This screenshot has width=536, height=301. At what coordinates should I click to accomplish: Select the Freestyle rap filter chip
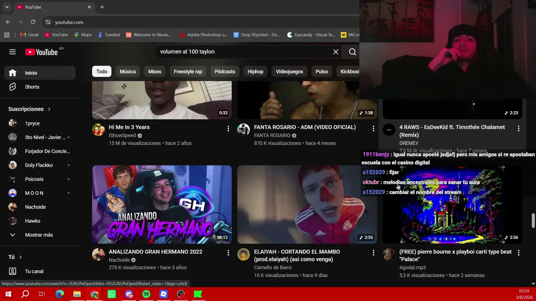point(188,71)
